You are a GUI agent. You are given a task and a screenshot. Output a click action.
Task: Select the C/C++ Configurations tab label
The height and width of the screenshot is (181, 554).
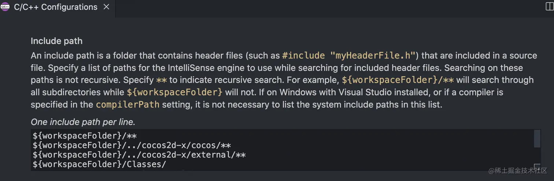(56, 7)
